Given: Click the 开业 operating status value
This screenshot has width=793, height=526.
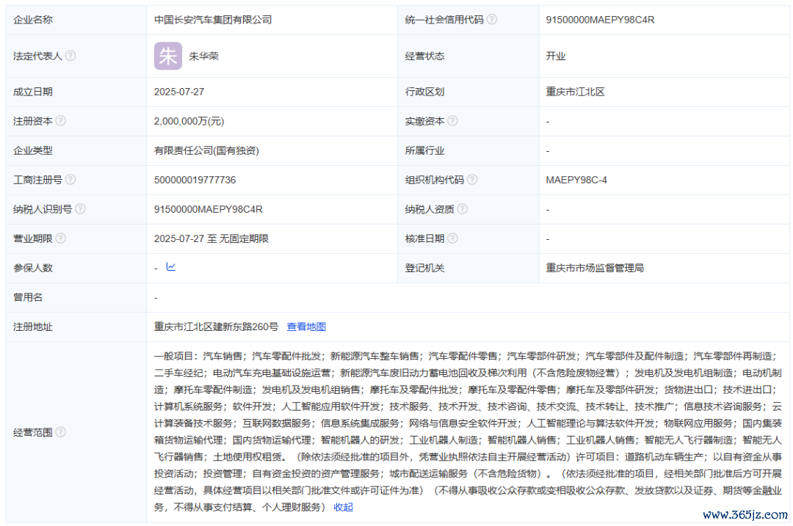Looking at the screenshot, I should 555,56.
